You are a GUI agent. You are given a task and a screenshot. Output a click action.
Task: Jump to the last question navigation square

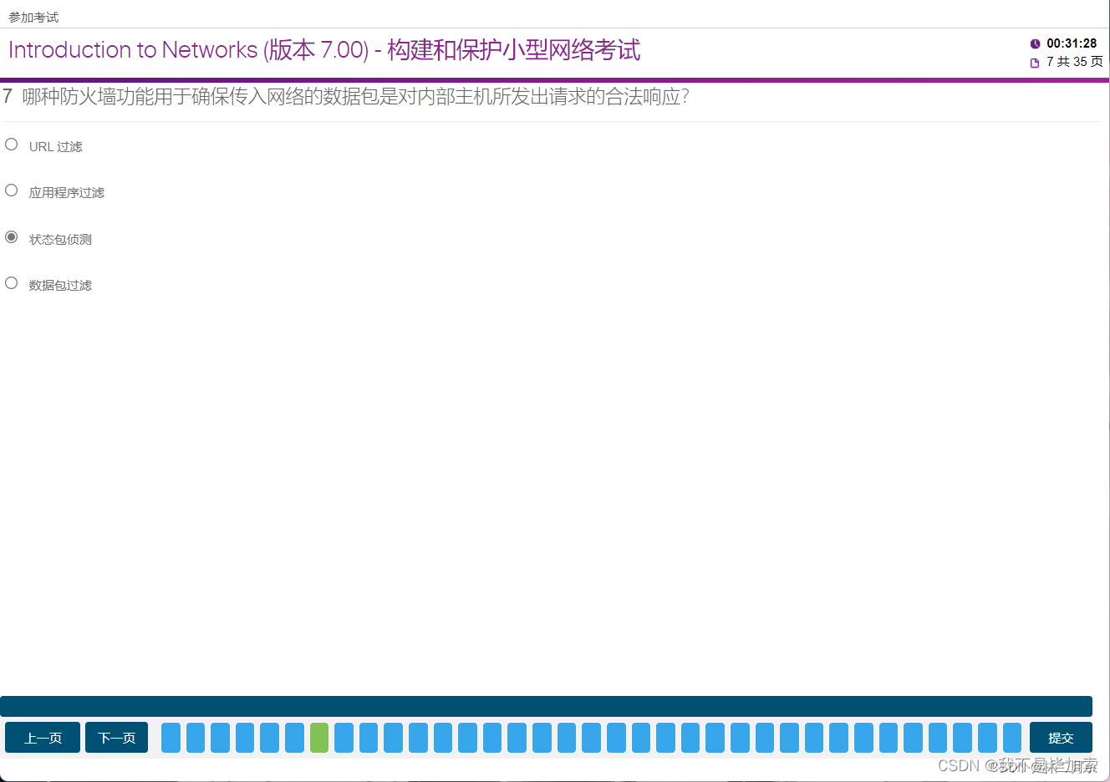[1012, 738]
